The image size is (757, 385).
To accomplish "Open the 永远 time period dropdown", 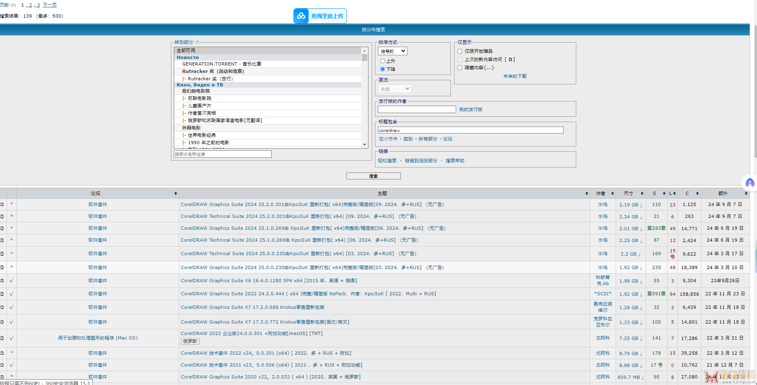I will coord(394,89).
